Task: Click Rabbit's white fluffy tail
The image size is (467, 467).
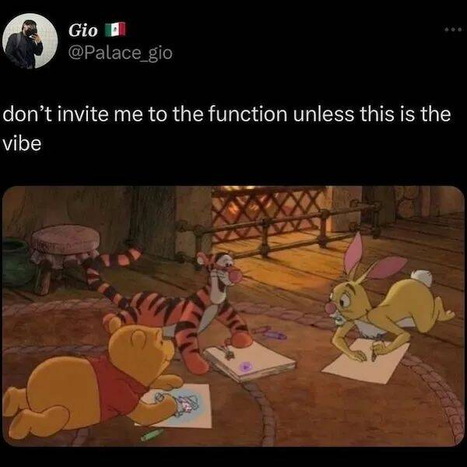Action: (x=422, y=277)
